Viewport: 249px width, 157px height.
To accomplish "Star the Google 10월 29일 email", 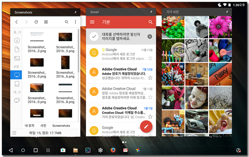I will click(x=150, y=58).
